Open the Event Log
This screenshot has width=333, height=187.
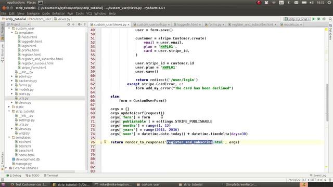pos(318,176)
